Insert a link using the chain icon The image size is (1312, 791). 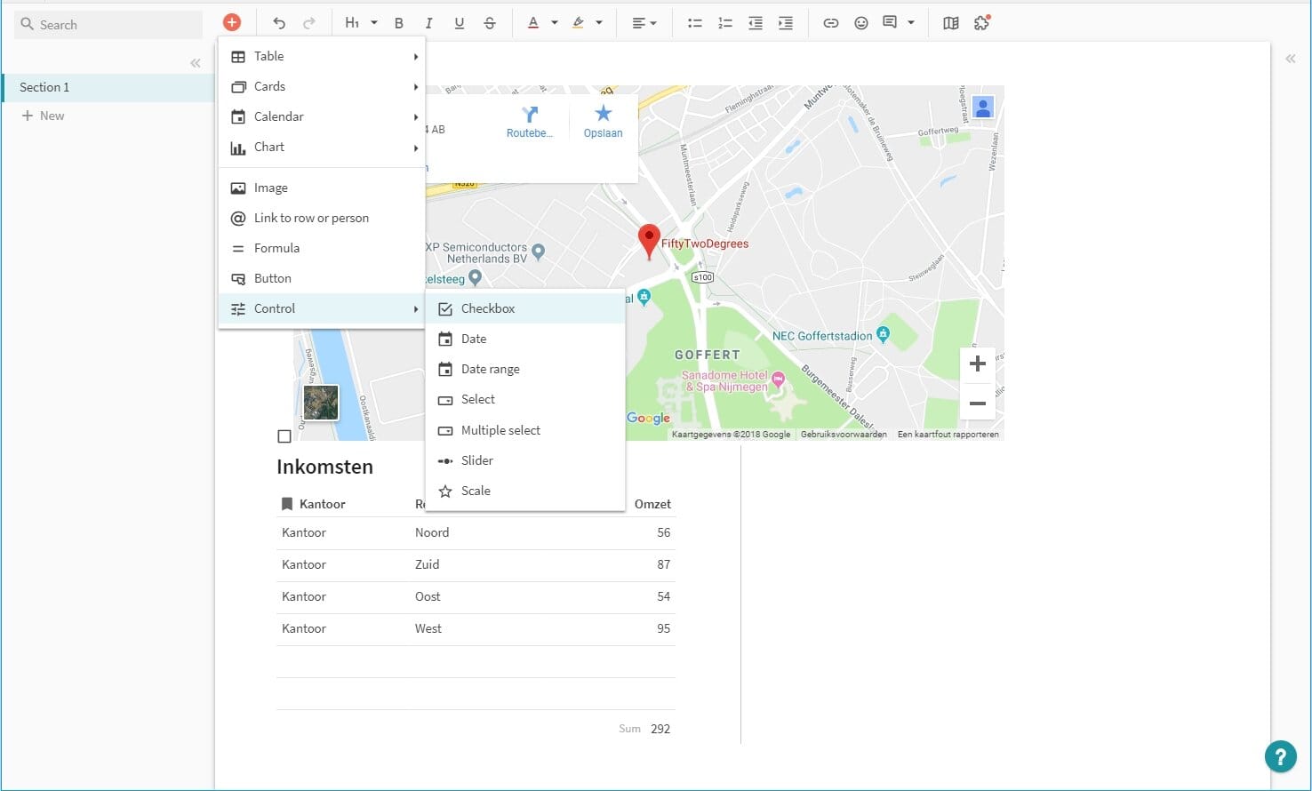830,23
